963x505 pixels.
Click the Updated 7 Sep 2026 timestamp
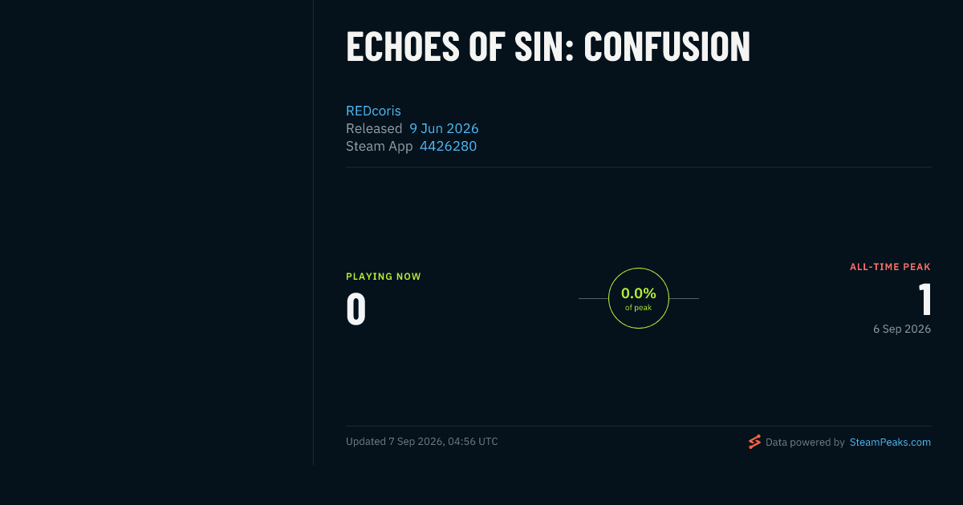[x=422, y=442]
